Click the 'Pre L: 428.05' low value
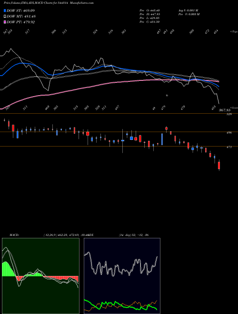 pyautogui.click(x=149, y=18)
